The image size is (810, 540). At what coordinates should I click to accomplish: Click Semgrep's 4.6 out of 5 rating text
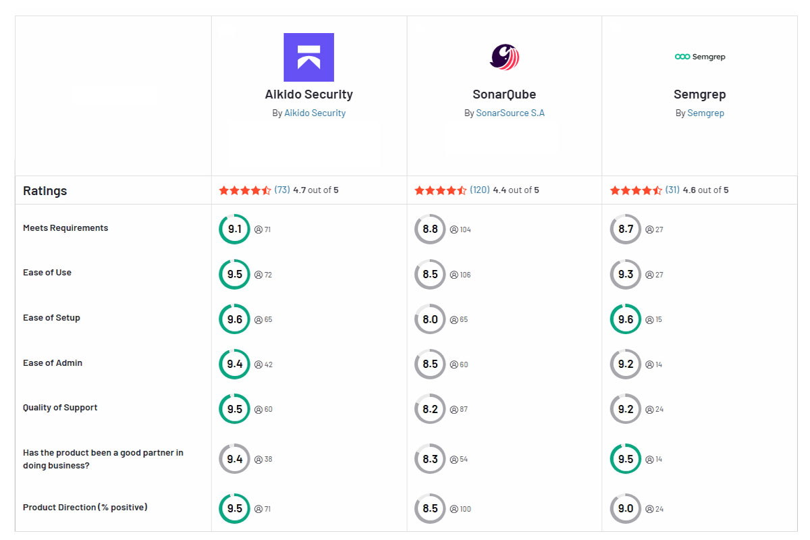click(705, 190)
